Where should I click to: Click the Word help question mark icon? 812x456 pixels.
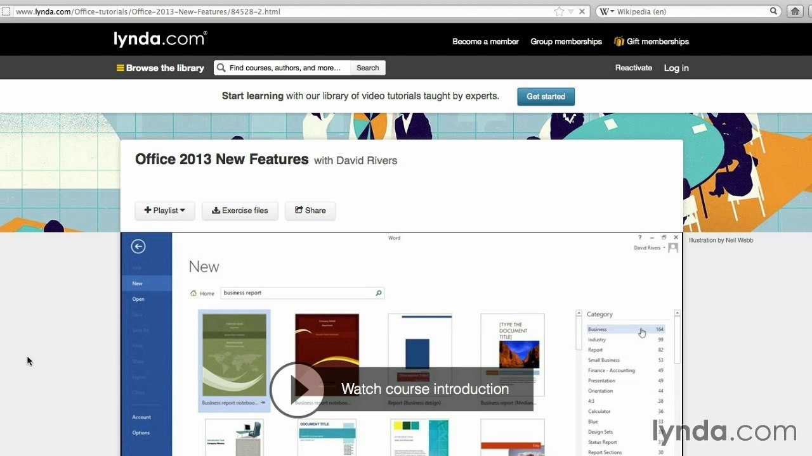pyautogui.click(x=639, y=237)
